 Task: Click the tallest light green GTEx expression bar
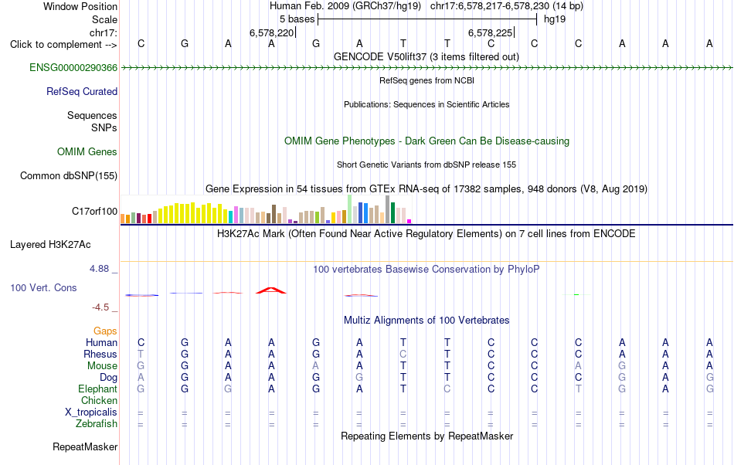pos(350,209)
